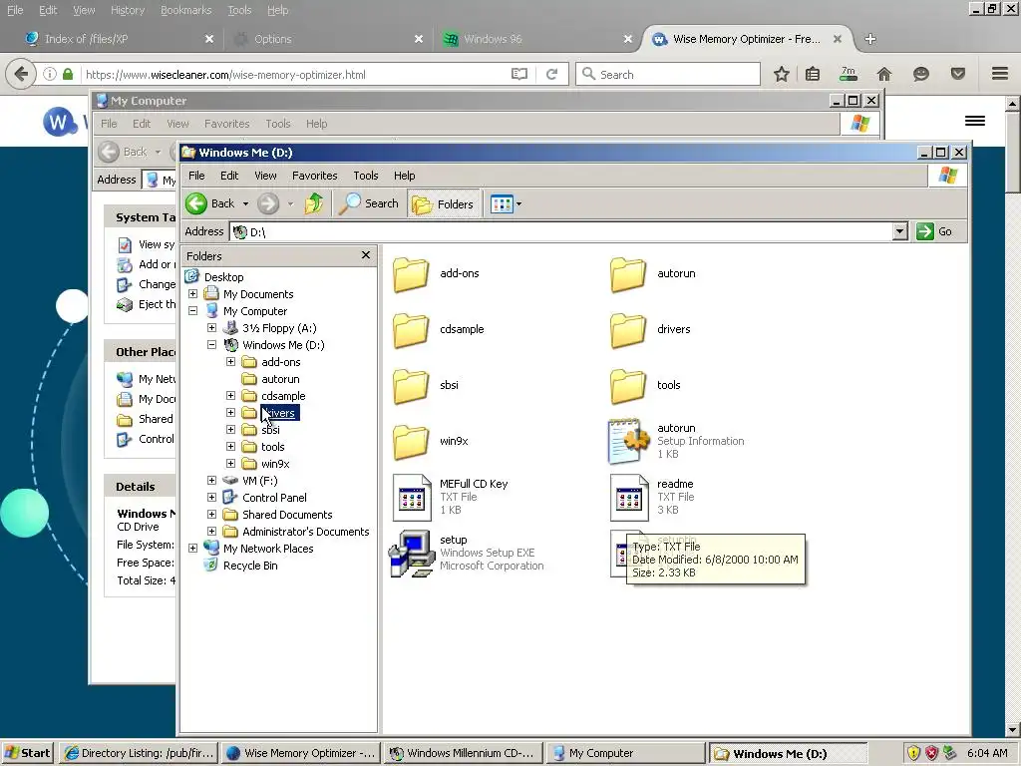Open Edit menu of Windows Me (D:) window
Image resolution: width=1021 pixels, height=766 pixels.
point(229,176)
